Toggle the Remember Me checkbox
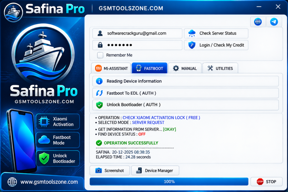The height and width of the screenshot is (192, 288). click(100, 55)
